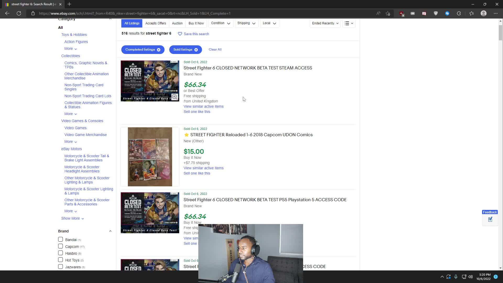Open Comics, Graphic Novels & TPBs category
This screenshot has width=503, height=283.
(86, 65)
